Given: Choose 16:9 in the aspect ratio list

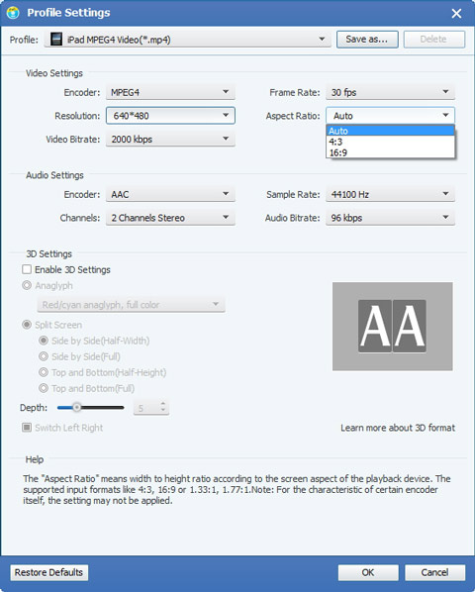Looking at the screenshot, I should pyautogui.click(x=391, y=152).
